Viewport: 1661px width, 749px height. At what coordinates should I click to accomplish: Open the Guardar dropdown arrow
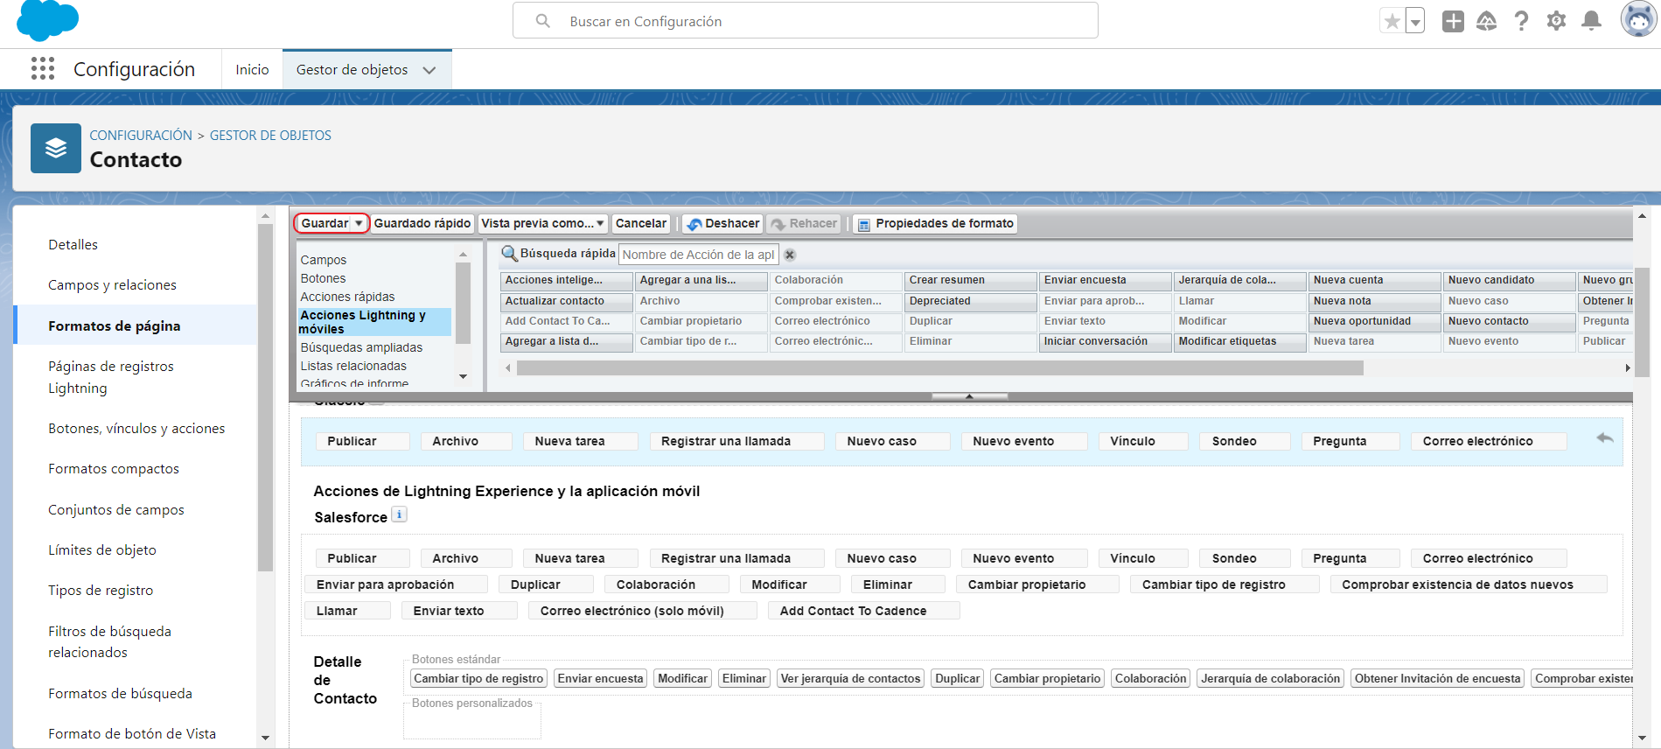(359, 223)
